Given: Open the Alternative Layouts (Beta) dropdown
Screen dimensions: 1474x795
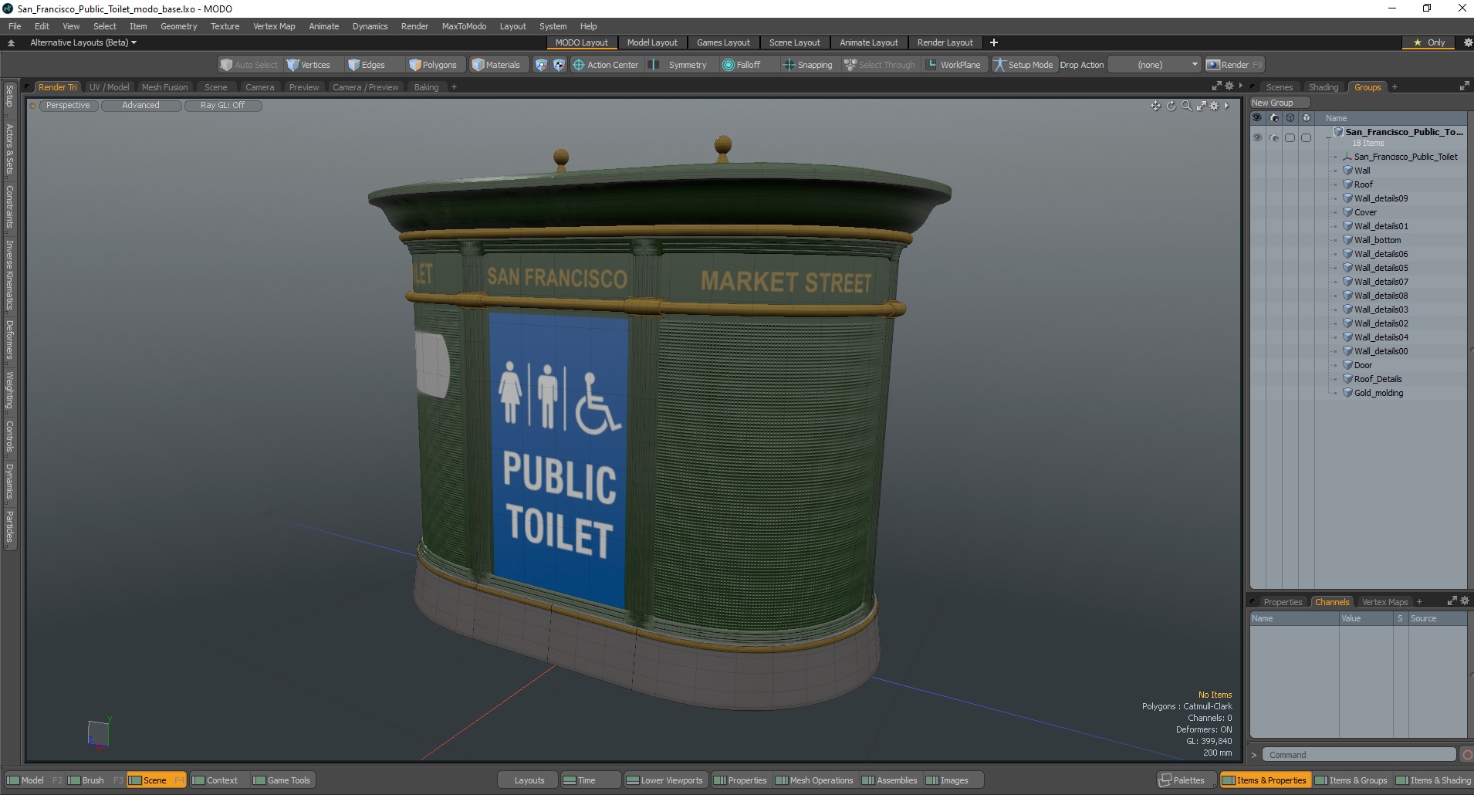Looking at the screenshot, I should click(x=83, y=42).
